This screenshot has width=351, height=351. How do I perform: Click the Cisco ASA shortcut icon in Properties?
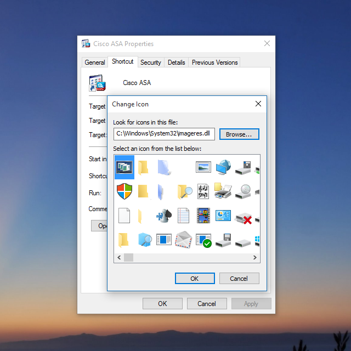97,83
